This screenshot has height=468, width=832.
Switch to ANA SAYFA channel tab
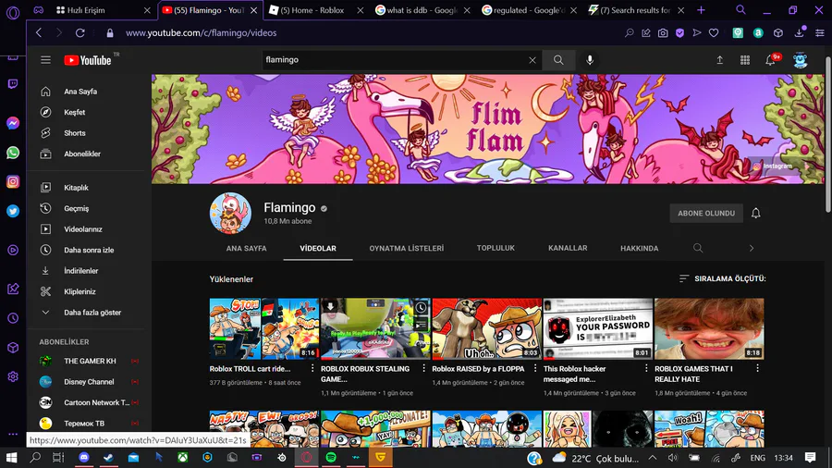(x=246, y=248)
